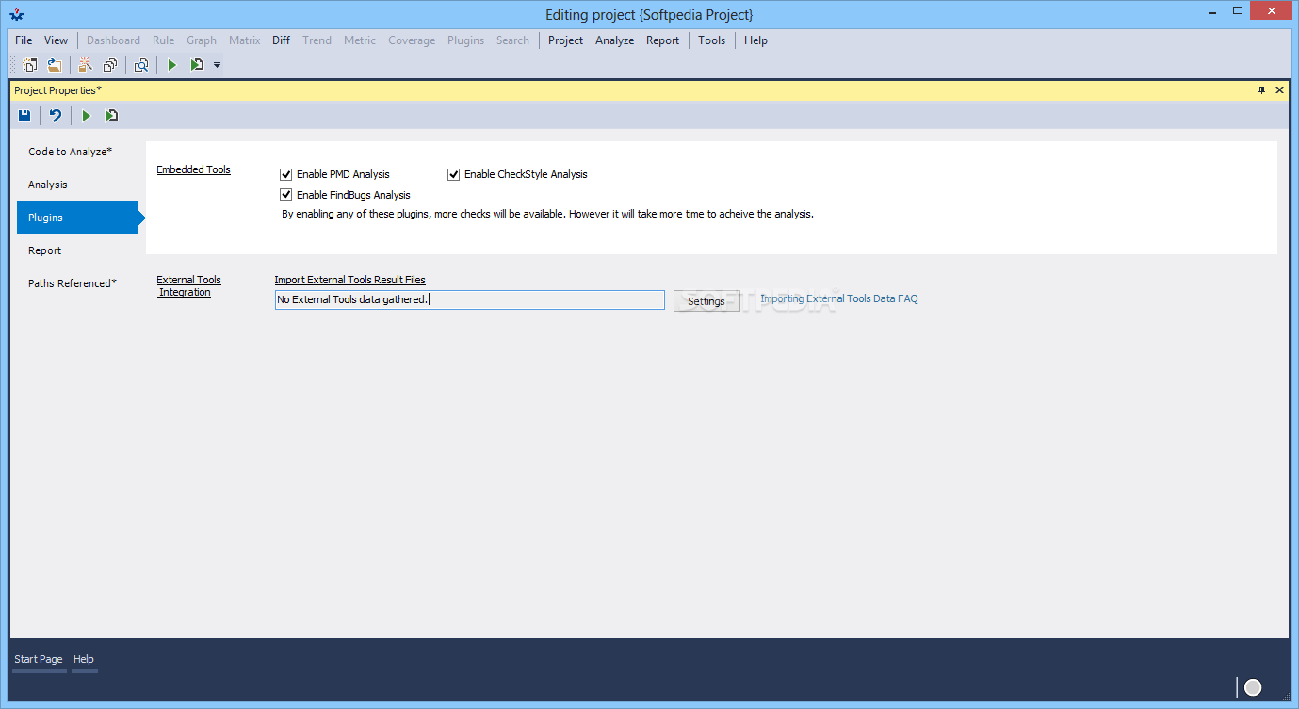
Task: Open the View menu
Action: click(x=57, y=40)
